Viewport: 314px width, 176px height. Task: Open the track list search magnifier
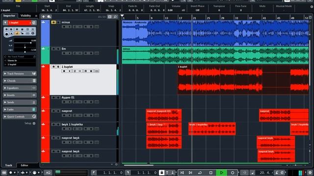click(x=115, y=17)
